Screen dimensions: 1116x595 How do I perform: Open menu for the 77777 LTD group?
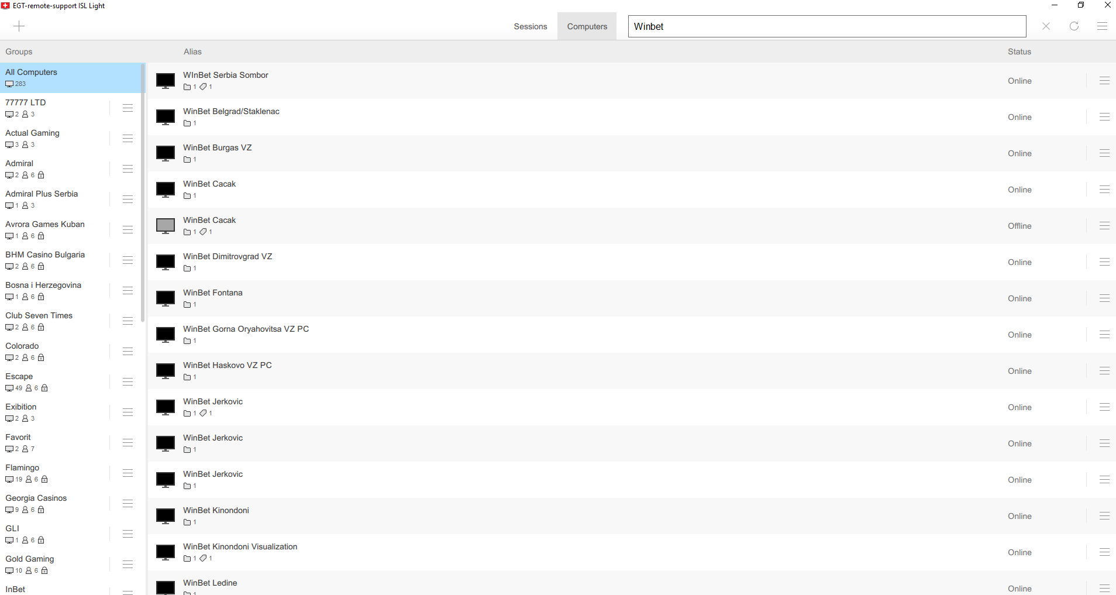tap(128, 108)
